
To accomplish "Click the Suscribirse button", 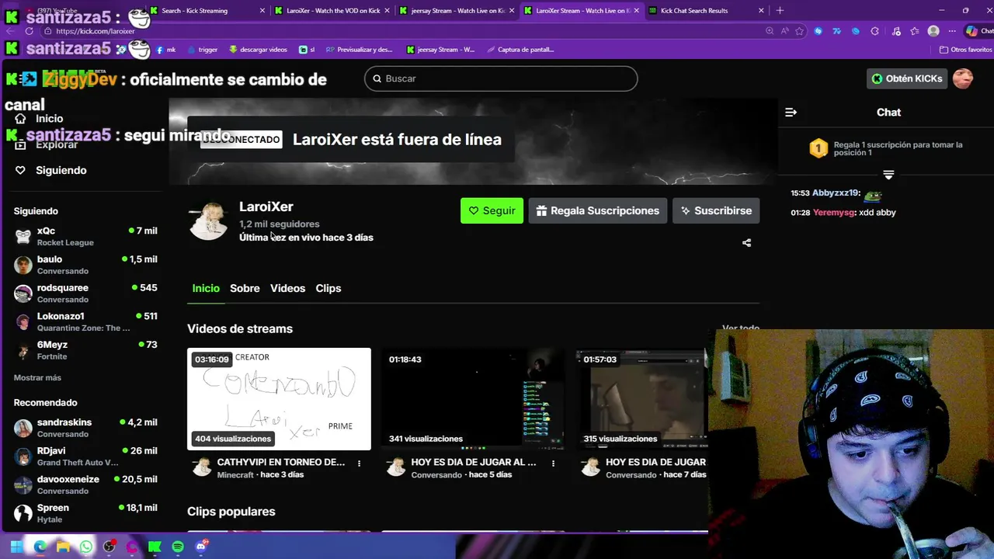I will 716,210.
